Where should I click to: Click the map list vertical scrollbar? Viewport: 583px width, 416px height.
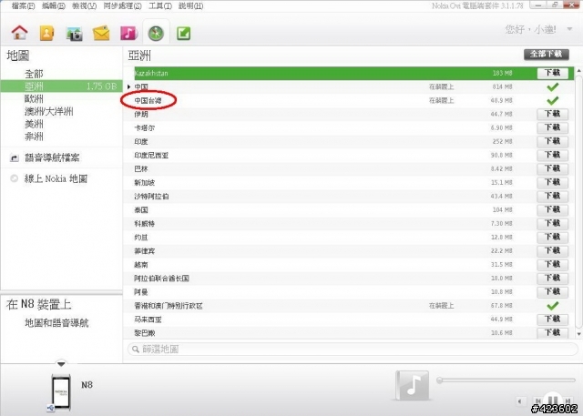578,200
